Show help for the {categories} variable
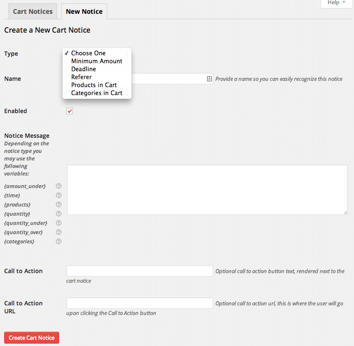354x346 pixels. pos(58,241)
